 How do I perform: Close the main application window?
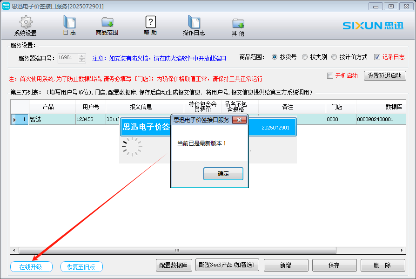(x=406, y=7)
